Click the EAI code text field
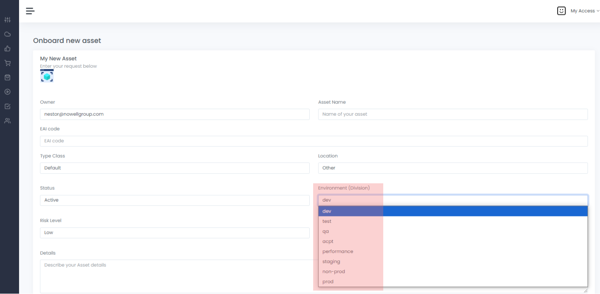 point(314,141)
